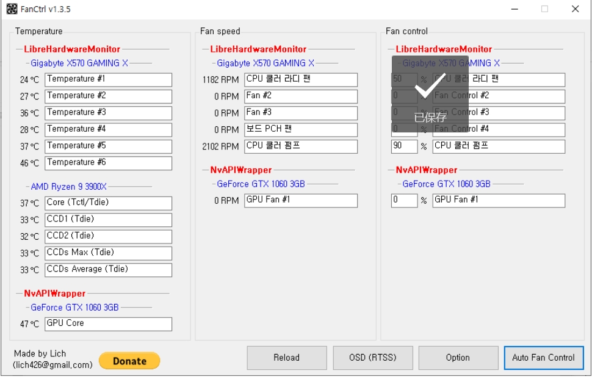
Task: Edit the CPU 쿨러 라디 팬 speed name field
Action: point(301,80)
